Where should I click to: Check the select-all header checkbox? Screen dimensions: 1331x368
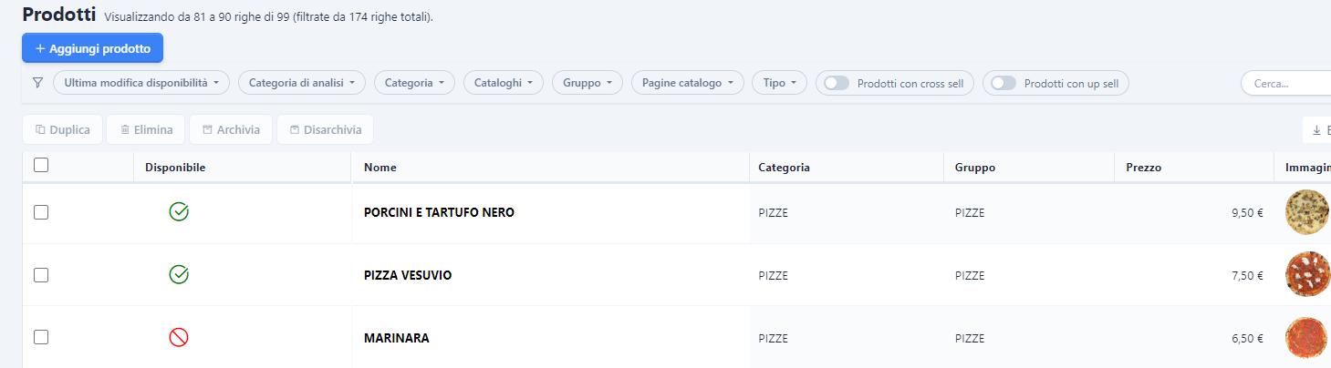(x=40, y=166)
